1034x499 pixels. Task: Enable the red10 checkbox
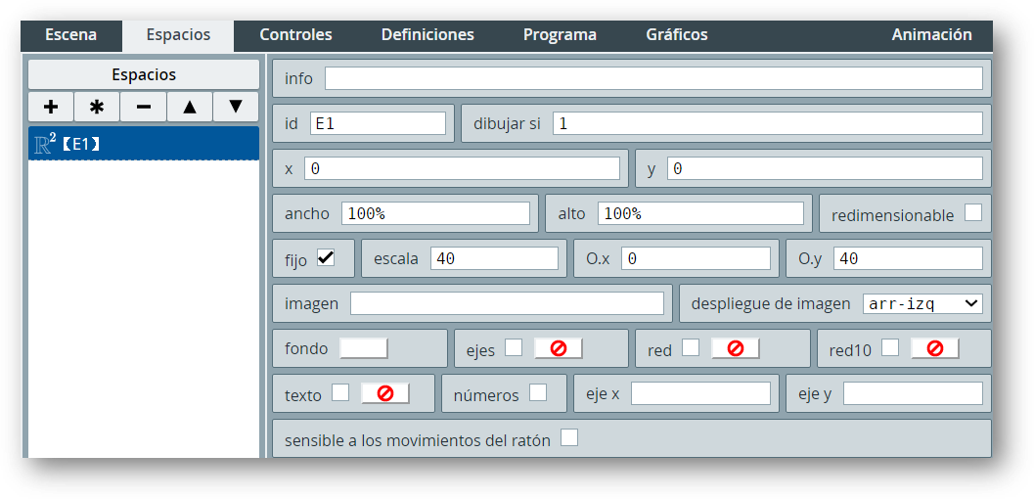click(890, 347)
